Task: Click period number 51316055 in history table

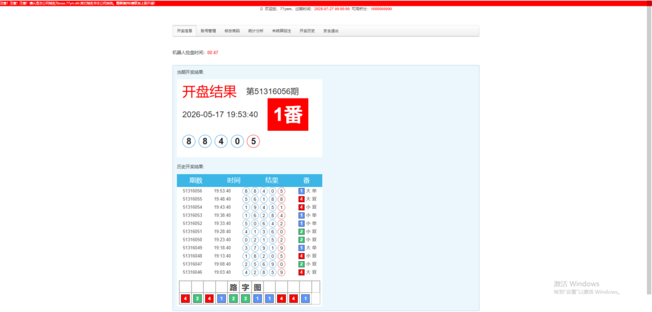Action: (x=192, y=199)
